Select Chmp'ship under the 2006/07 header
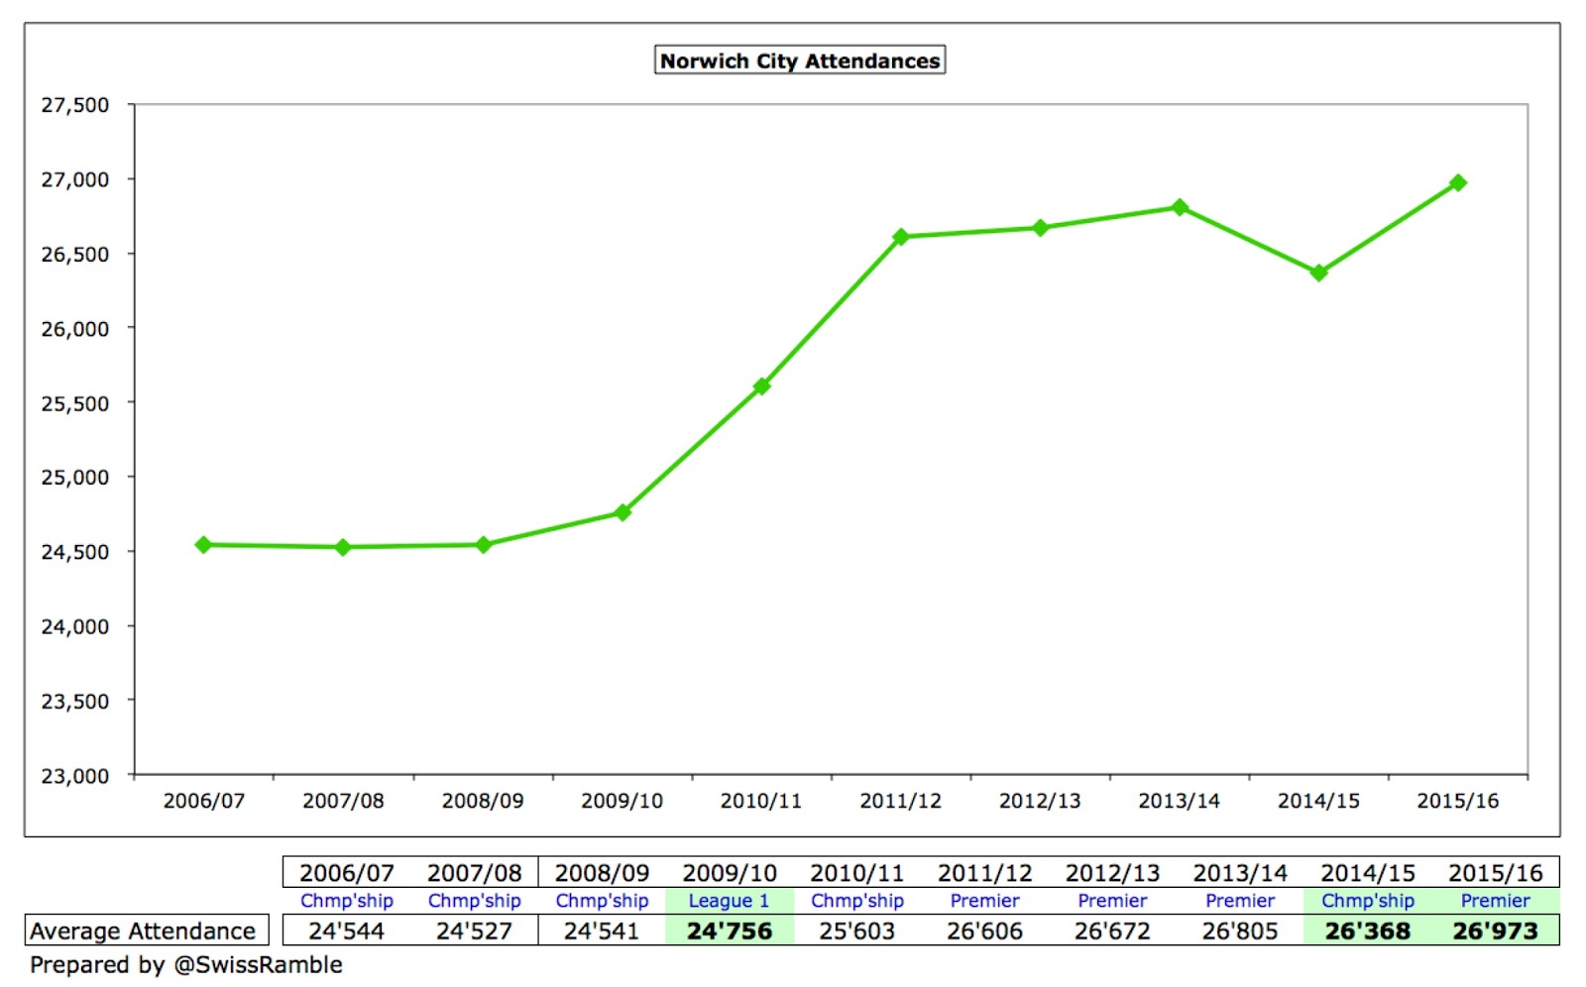The height and width of the screenshot is (987, 1586). (x=347, y=901)
